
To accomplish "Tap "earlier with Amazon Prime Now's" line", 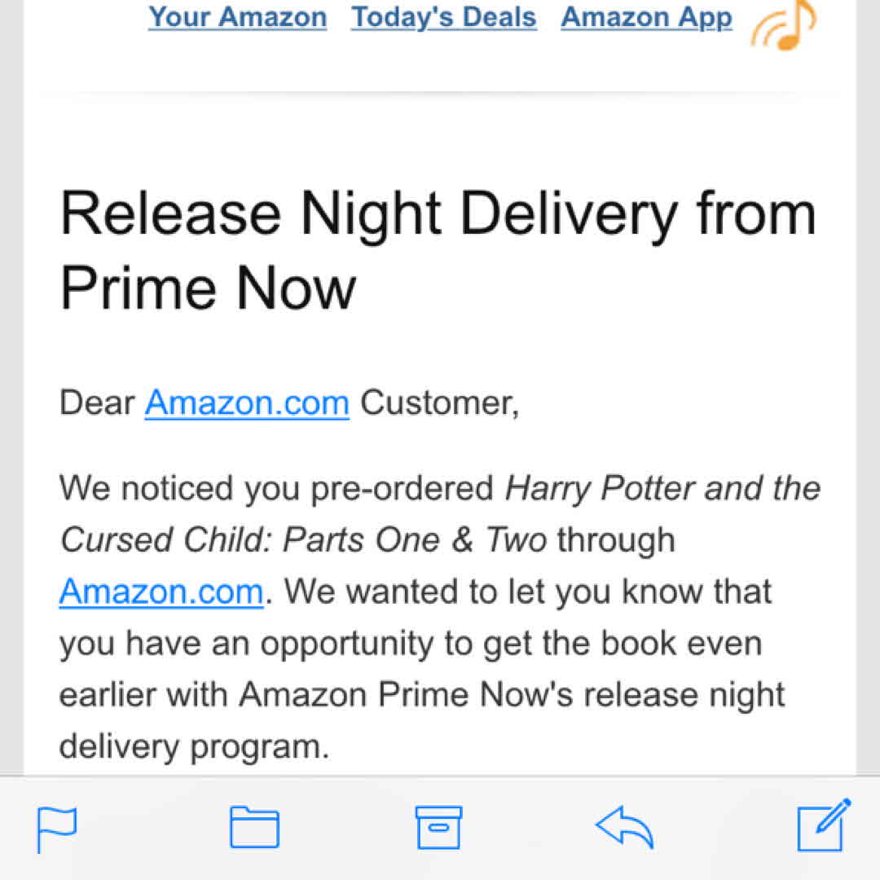I will (367, 695).
